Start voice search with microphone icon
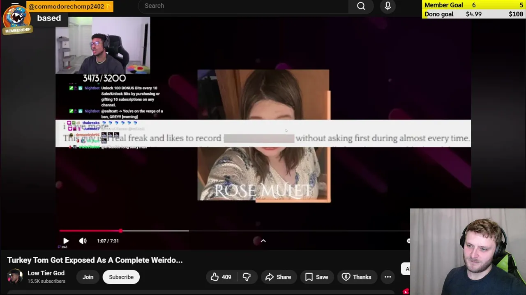 tap(388, 6)
